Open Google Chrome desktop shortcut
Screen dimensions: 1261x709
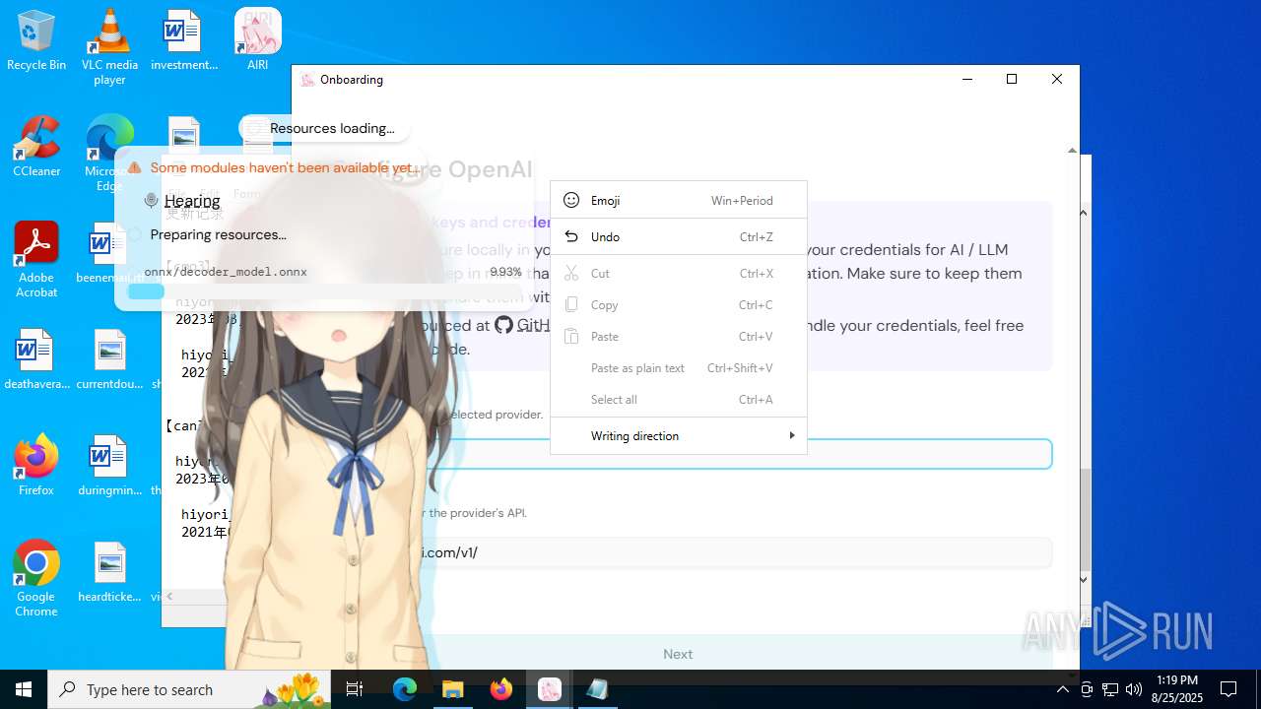click(36, 579)
